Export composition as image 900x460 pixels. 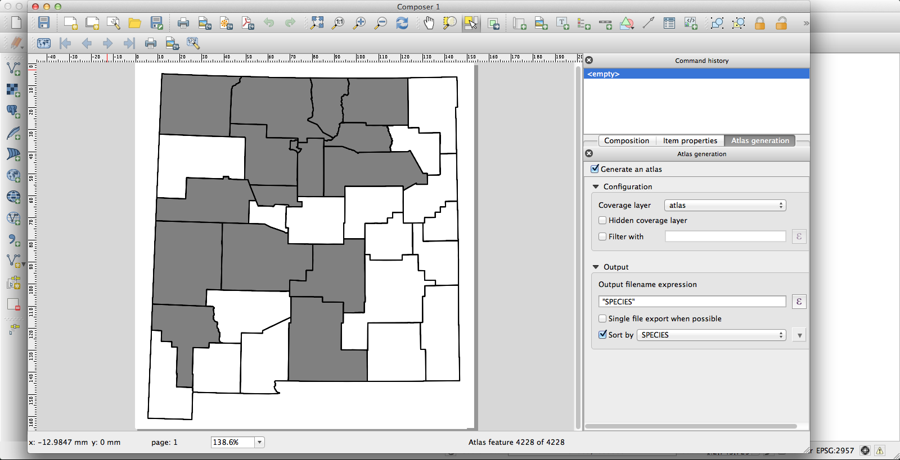click(x=205, y=23)
